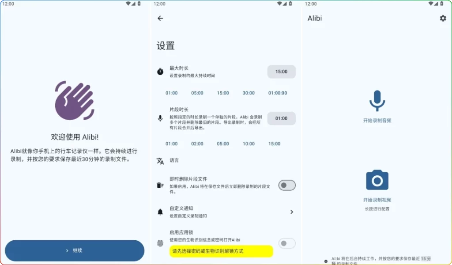Toggle the 启用应用锁 switch
This screenshot has height=265, width=452.
click(x=286, y=243)
